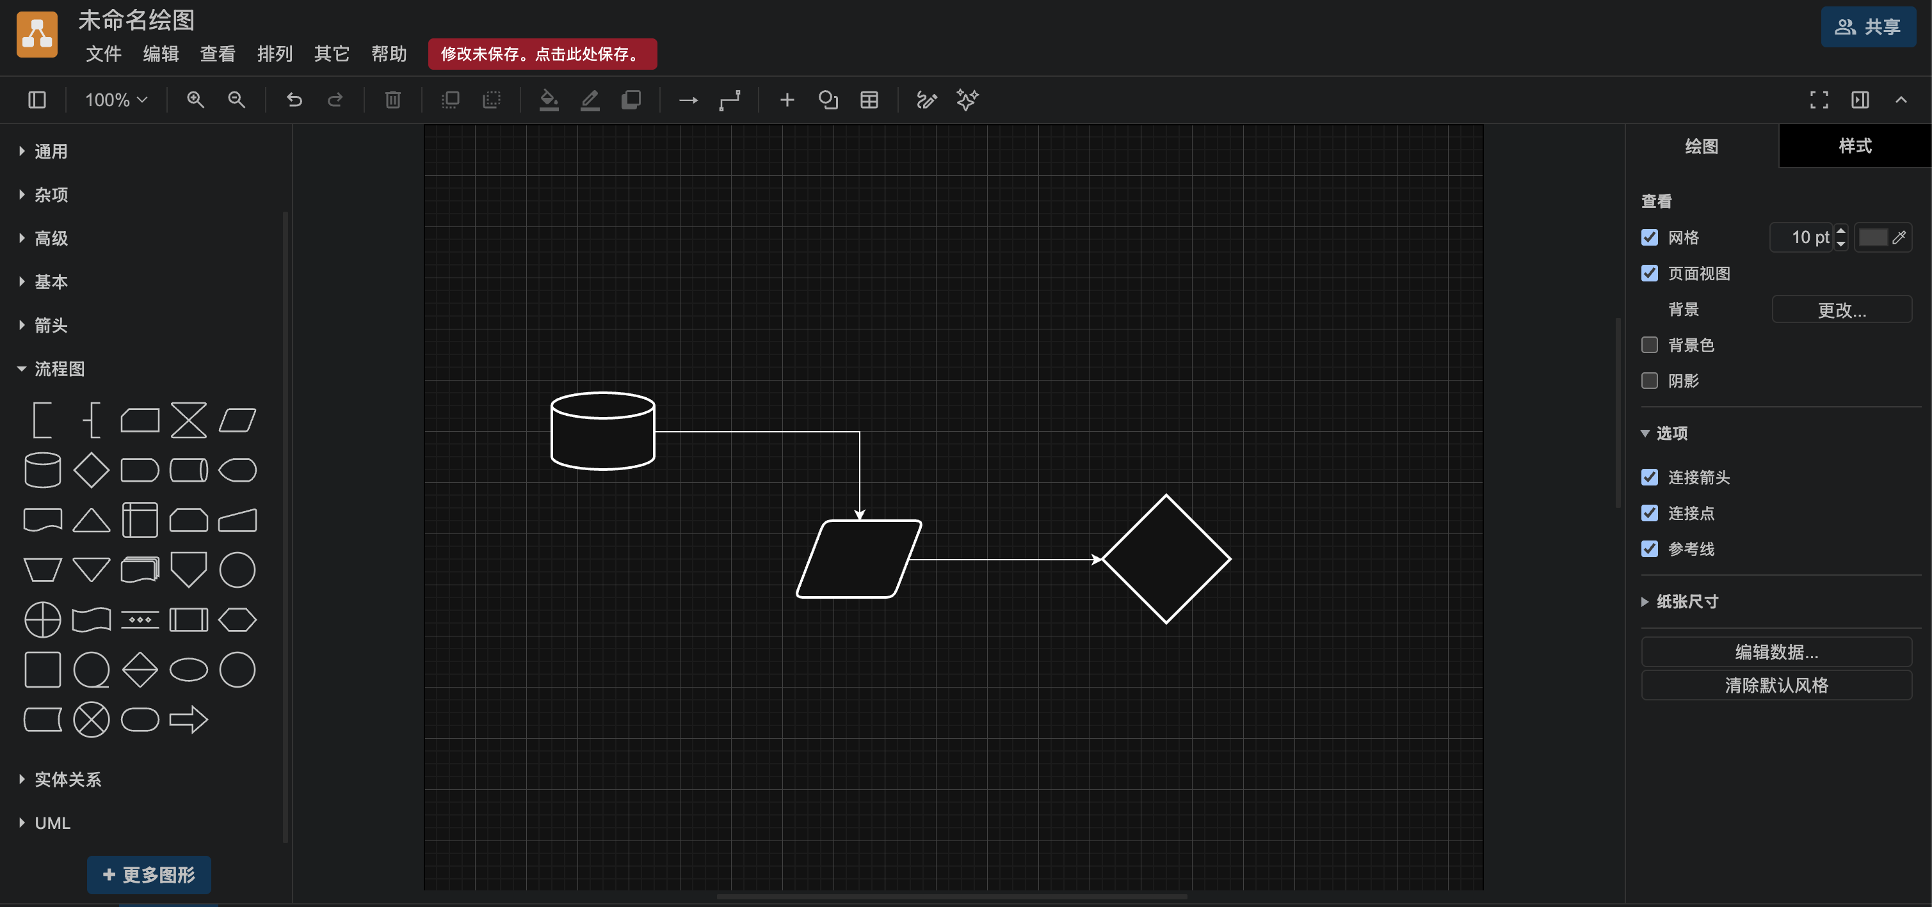Click the plus insert icon
This screenshot has width=1932, height=907.
coord(787,100)
